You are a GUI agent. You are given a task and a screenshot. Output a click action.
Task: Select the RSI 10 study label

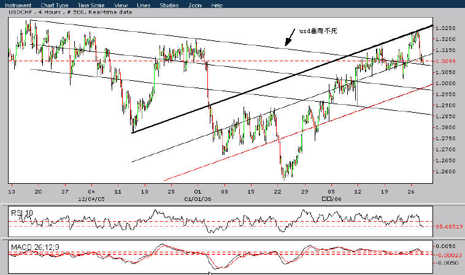click(x=22, y=213)
